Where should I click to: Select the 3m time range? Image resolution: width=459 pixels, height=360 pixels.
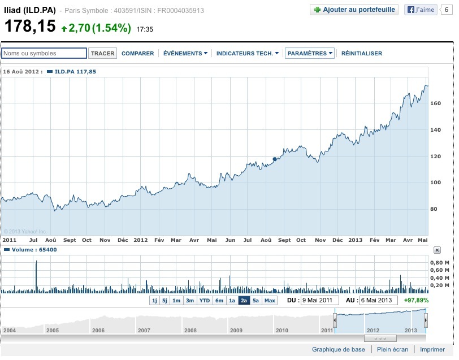tap(190, 301)
